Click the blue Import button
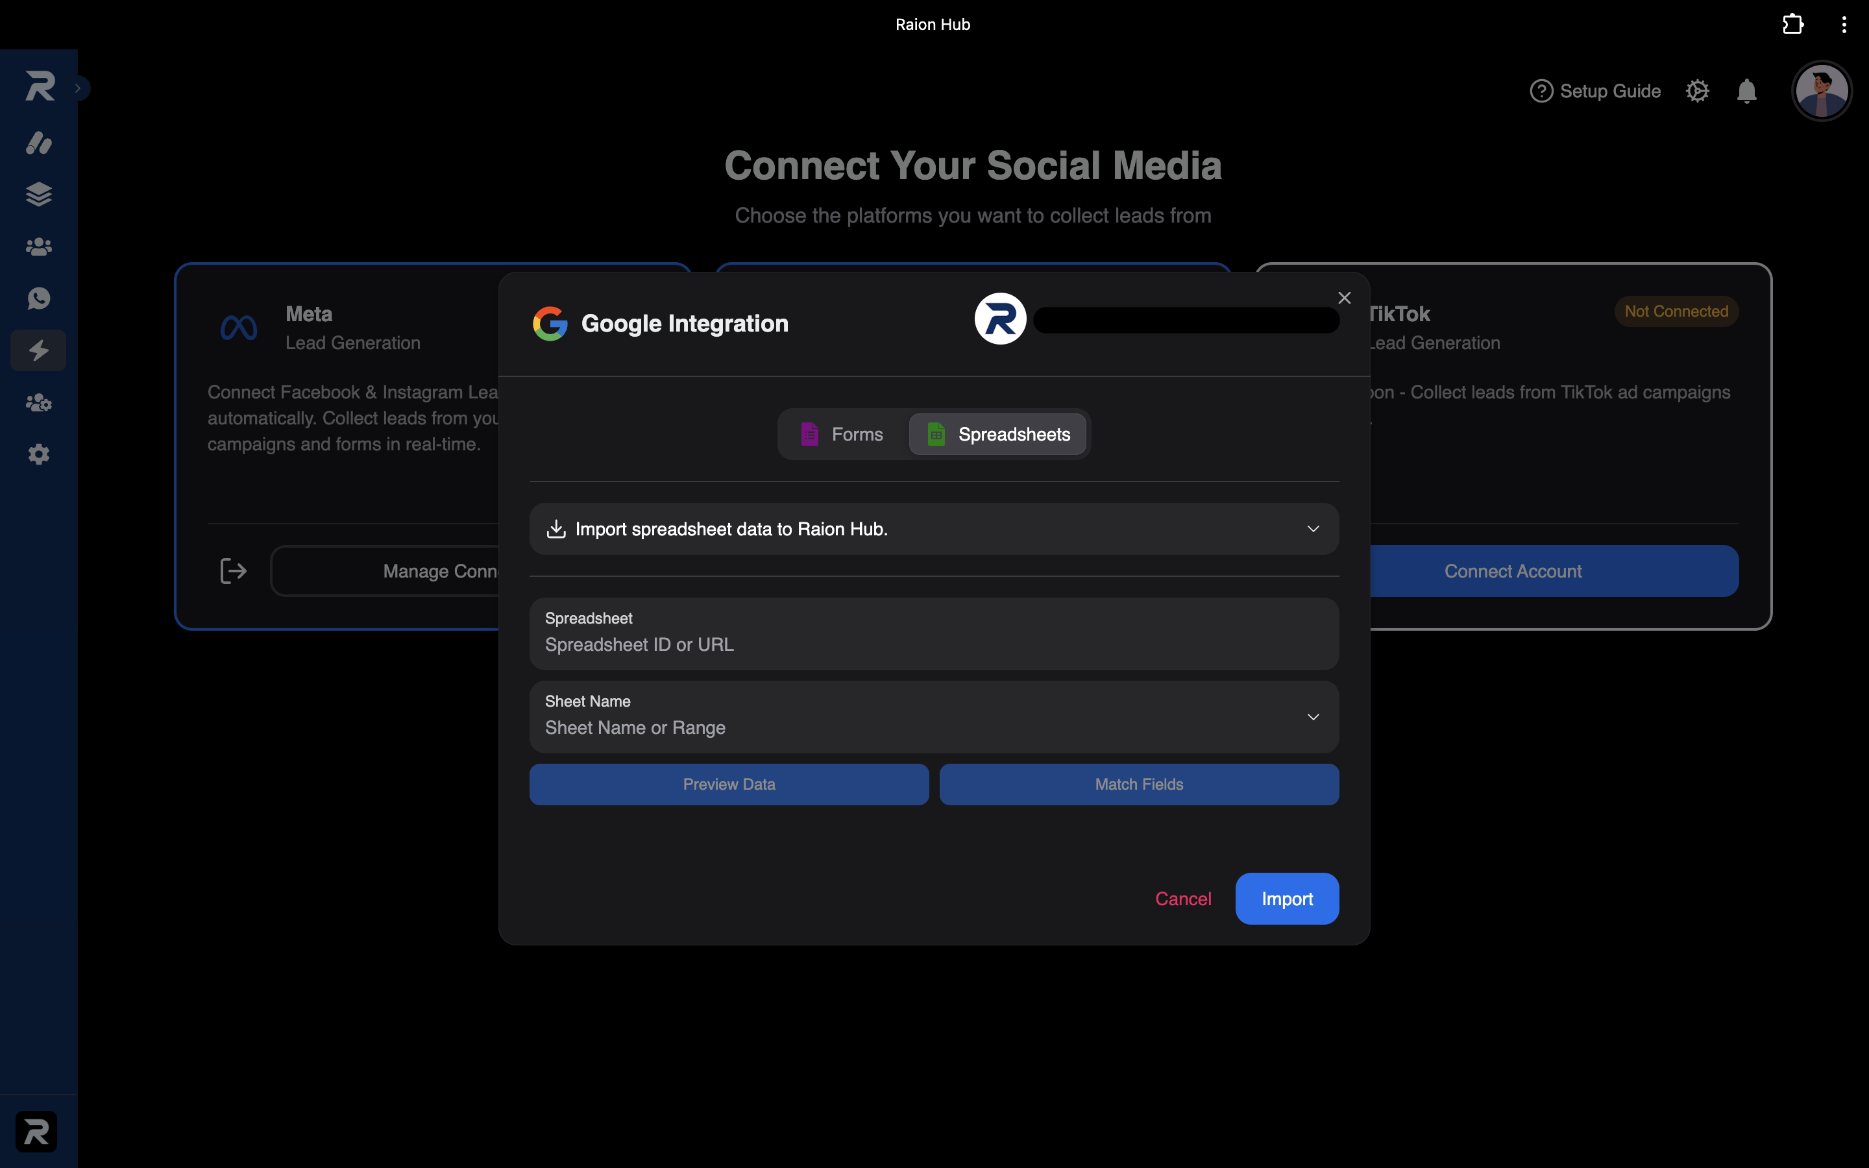 pos(1287,899)
